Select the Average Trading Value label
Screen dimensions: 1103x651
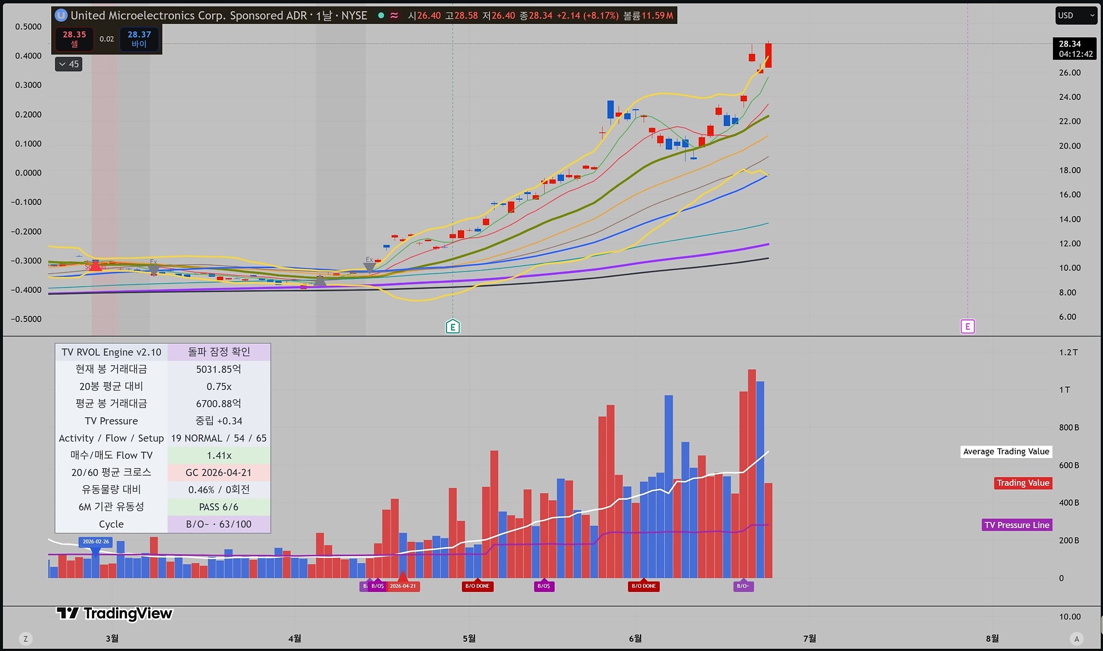[1006, 452]
